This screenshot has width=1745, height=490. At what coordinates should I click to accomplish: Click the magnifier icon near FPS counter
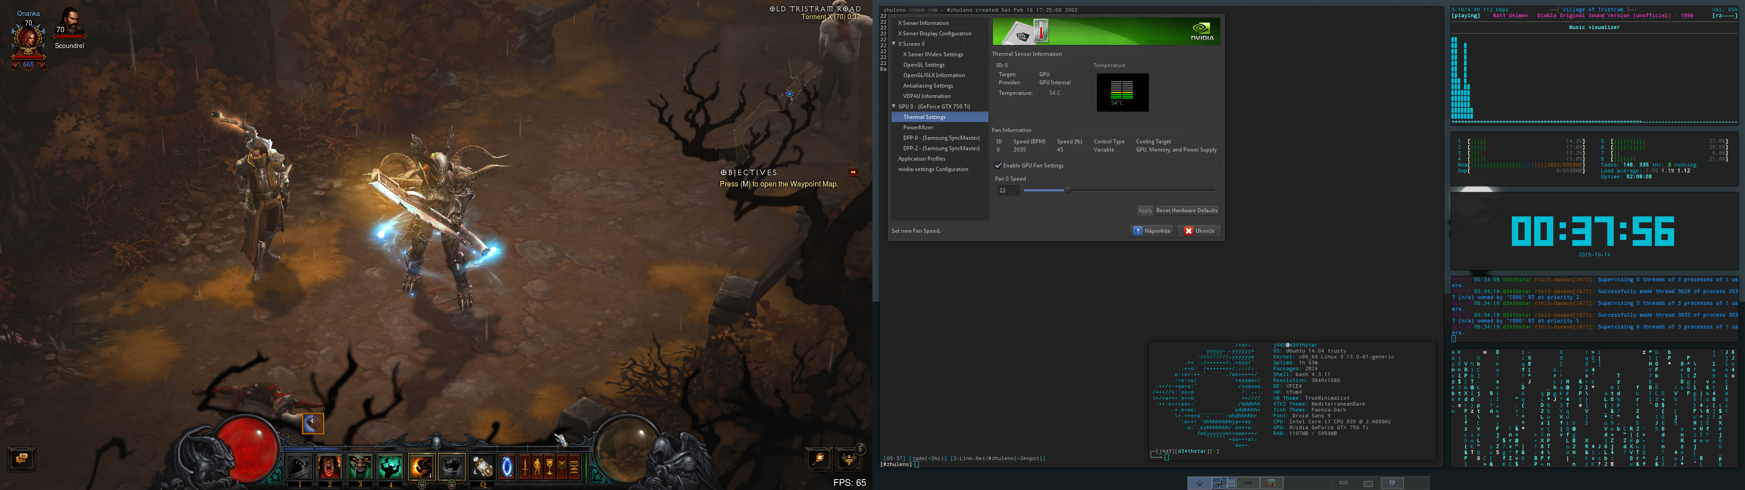(x=818, y=459)
